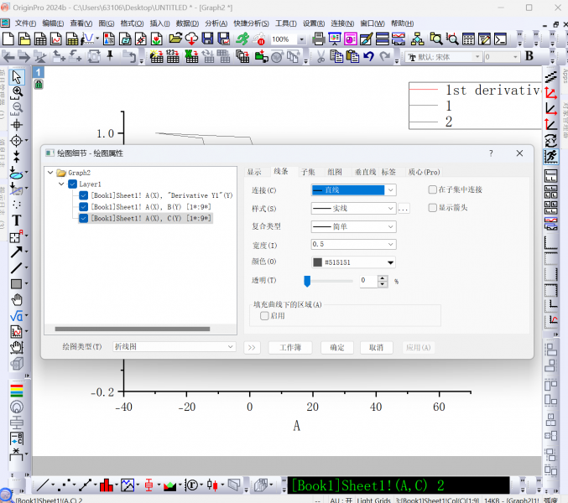Select the Line drawing tool
This screenshot has height=503, width=568.
(17, 267)
